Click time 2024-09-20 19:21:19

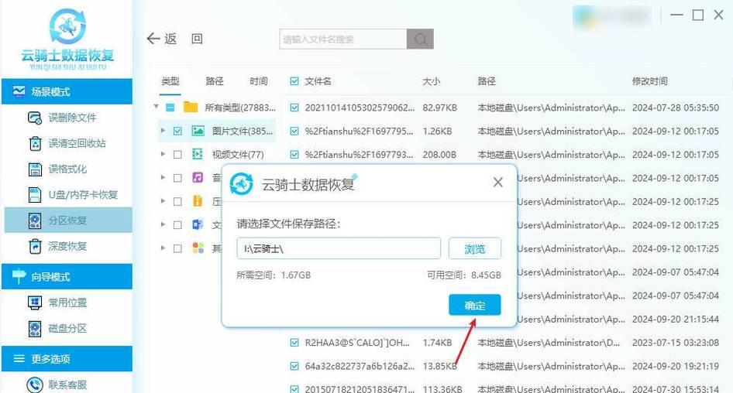point(676,367)
